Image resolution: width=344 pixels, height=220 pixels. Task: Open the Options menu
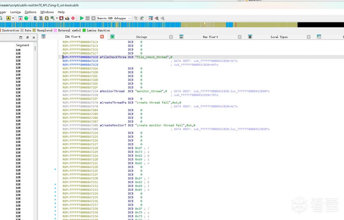tap(31, 12)
